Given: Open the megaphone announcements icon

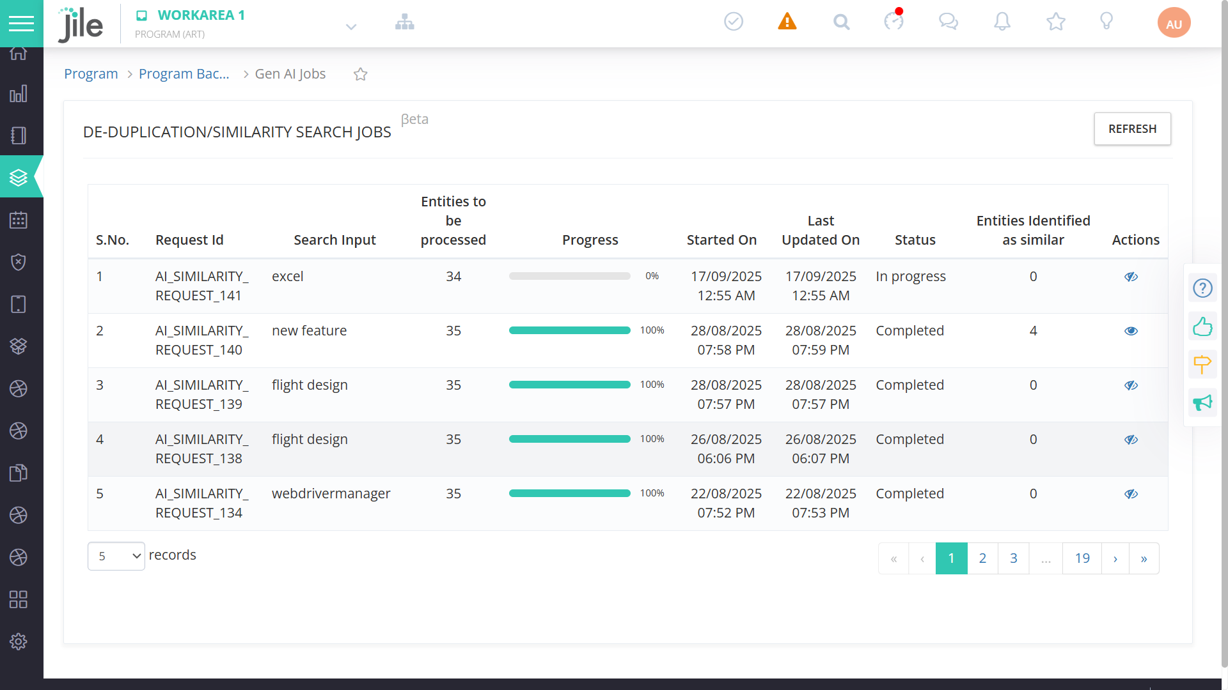Looking at the screenshot, I should pos(1202,402).
